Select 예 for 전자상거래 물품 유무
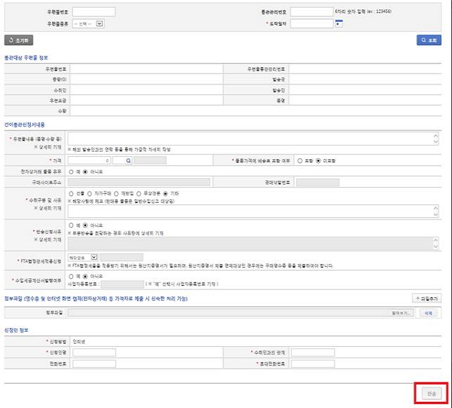The width and height of the screenshot is (452, 408). pos(70,171)
